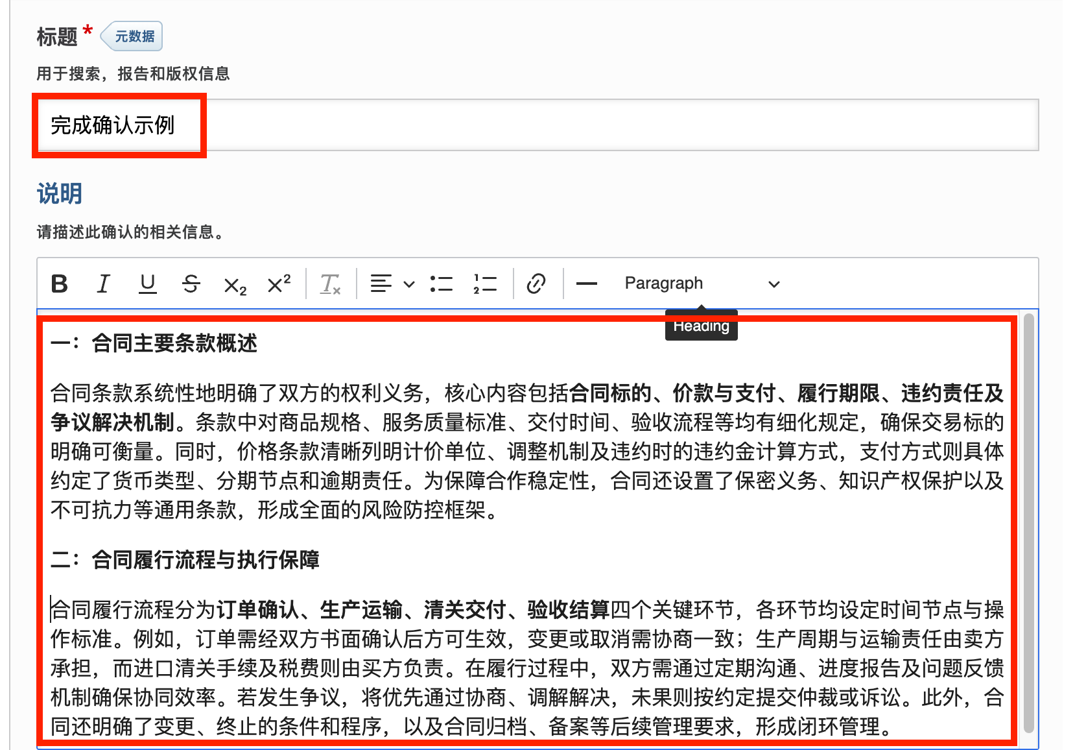
Task: Insert a horizontal line
Action: (587, 284)
